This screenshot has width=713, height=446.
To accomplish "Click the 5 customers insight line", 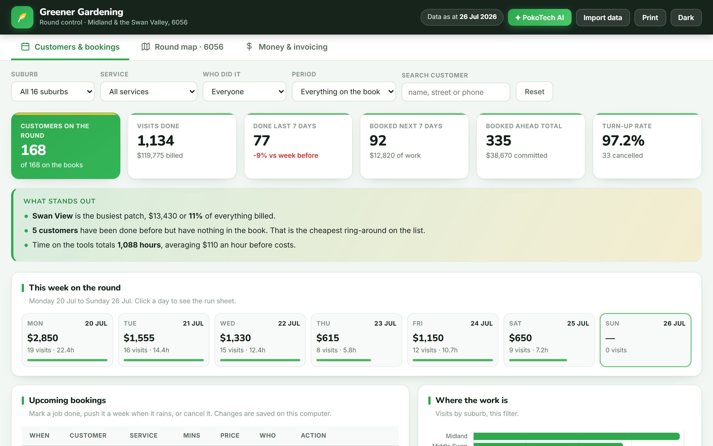I will click(229, 230).
